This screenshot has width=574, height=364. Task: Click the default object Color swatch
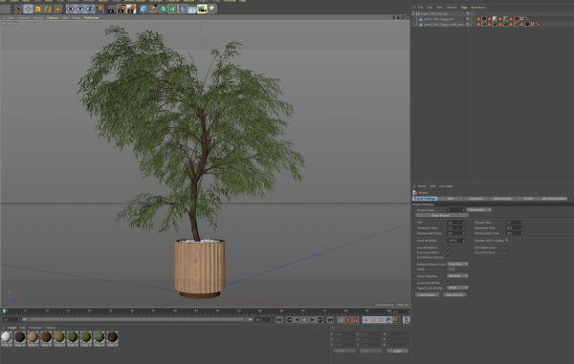pos(451,269)
